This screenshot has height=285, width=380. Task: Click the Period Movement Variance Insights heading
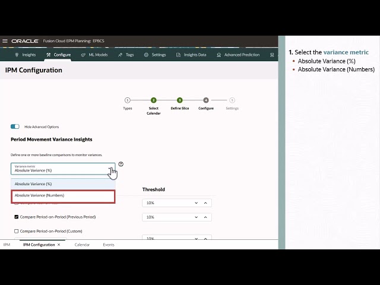tap(52, 140)
